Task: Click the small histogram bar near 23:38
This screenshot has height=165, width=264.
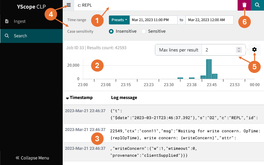Action: [192, 78]
